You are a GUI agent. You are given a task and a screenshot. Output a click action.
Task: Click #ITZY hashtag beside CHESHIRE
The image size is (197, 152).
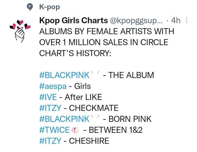pos(50,141)
